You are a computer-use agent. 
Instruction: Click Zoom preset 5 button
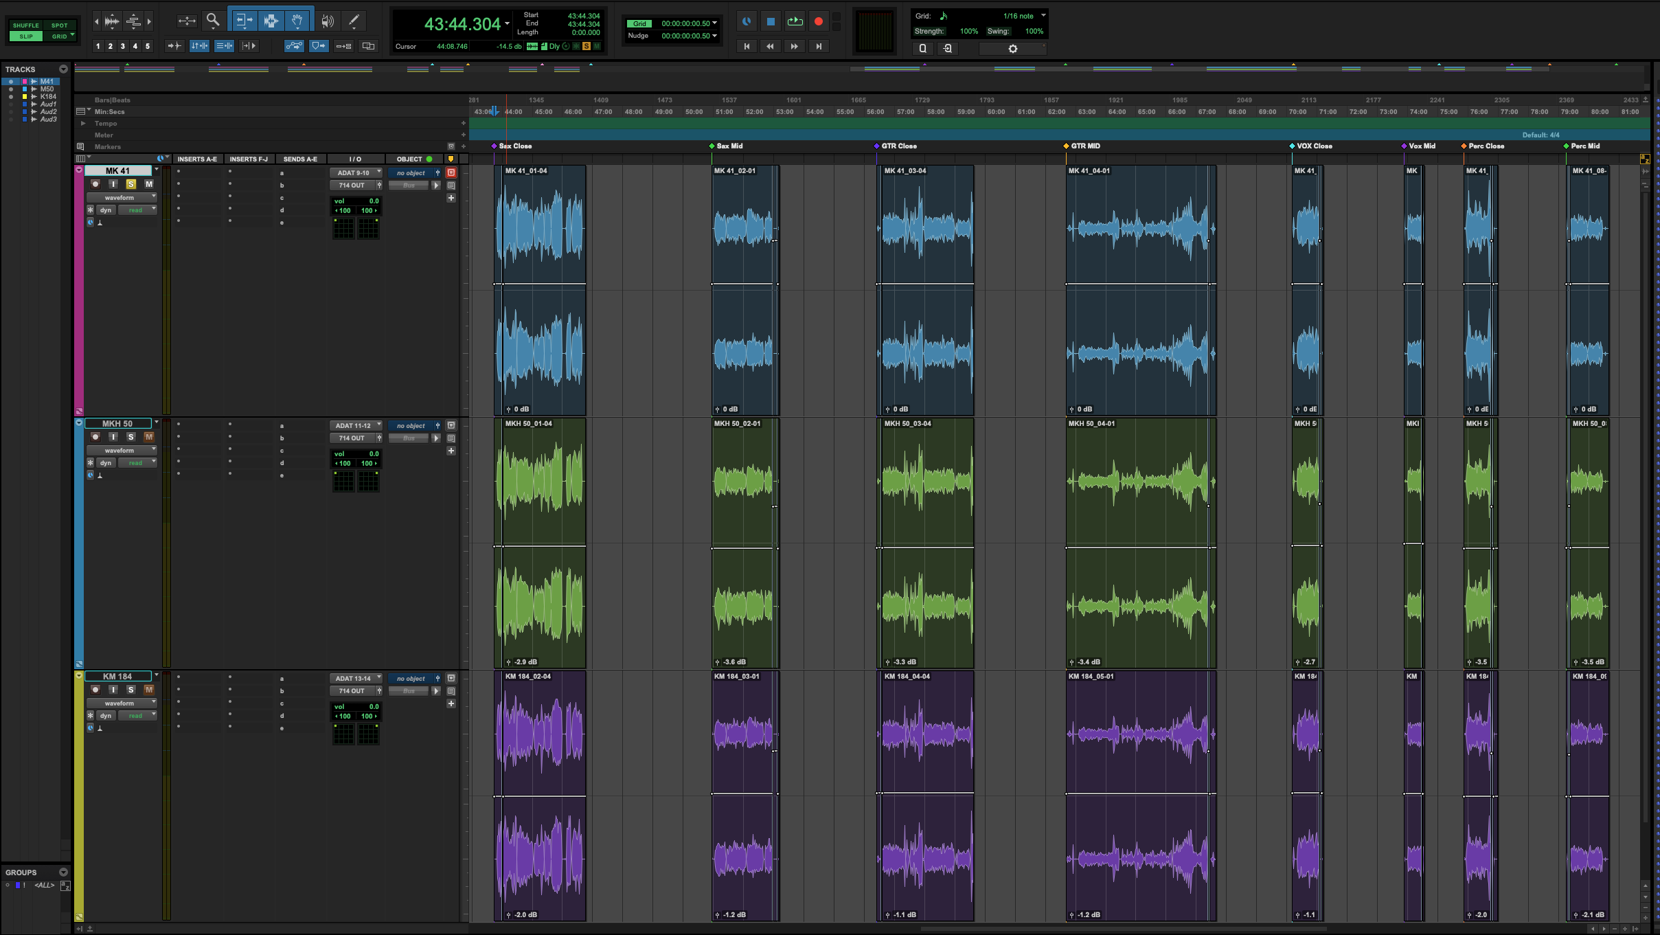pos(147,46)
